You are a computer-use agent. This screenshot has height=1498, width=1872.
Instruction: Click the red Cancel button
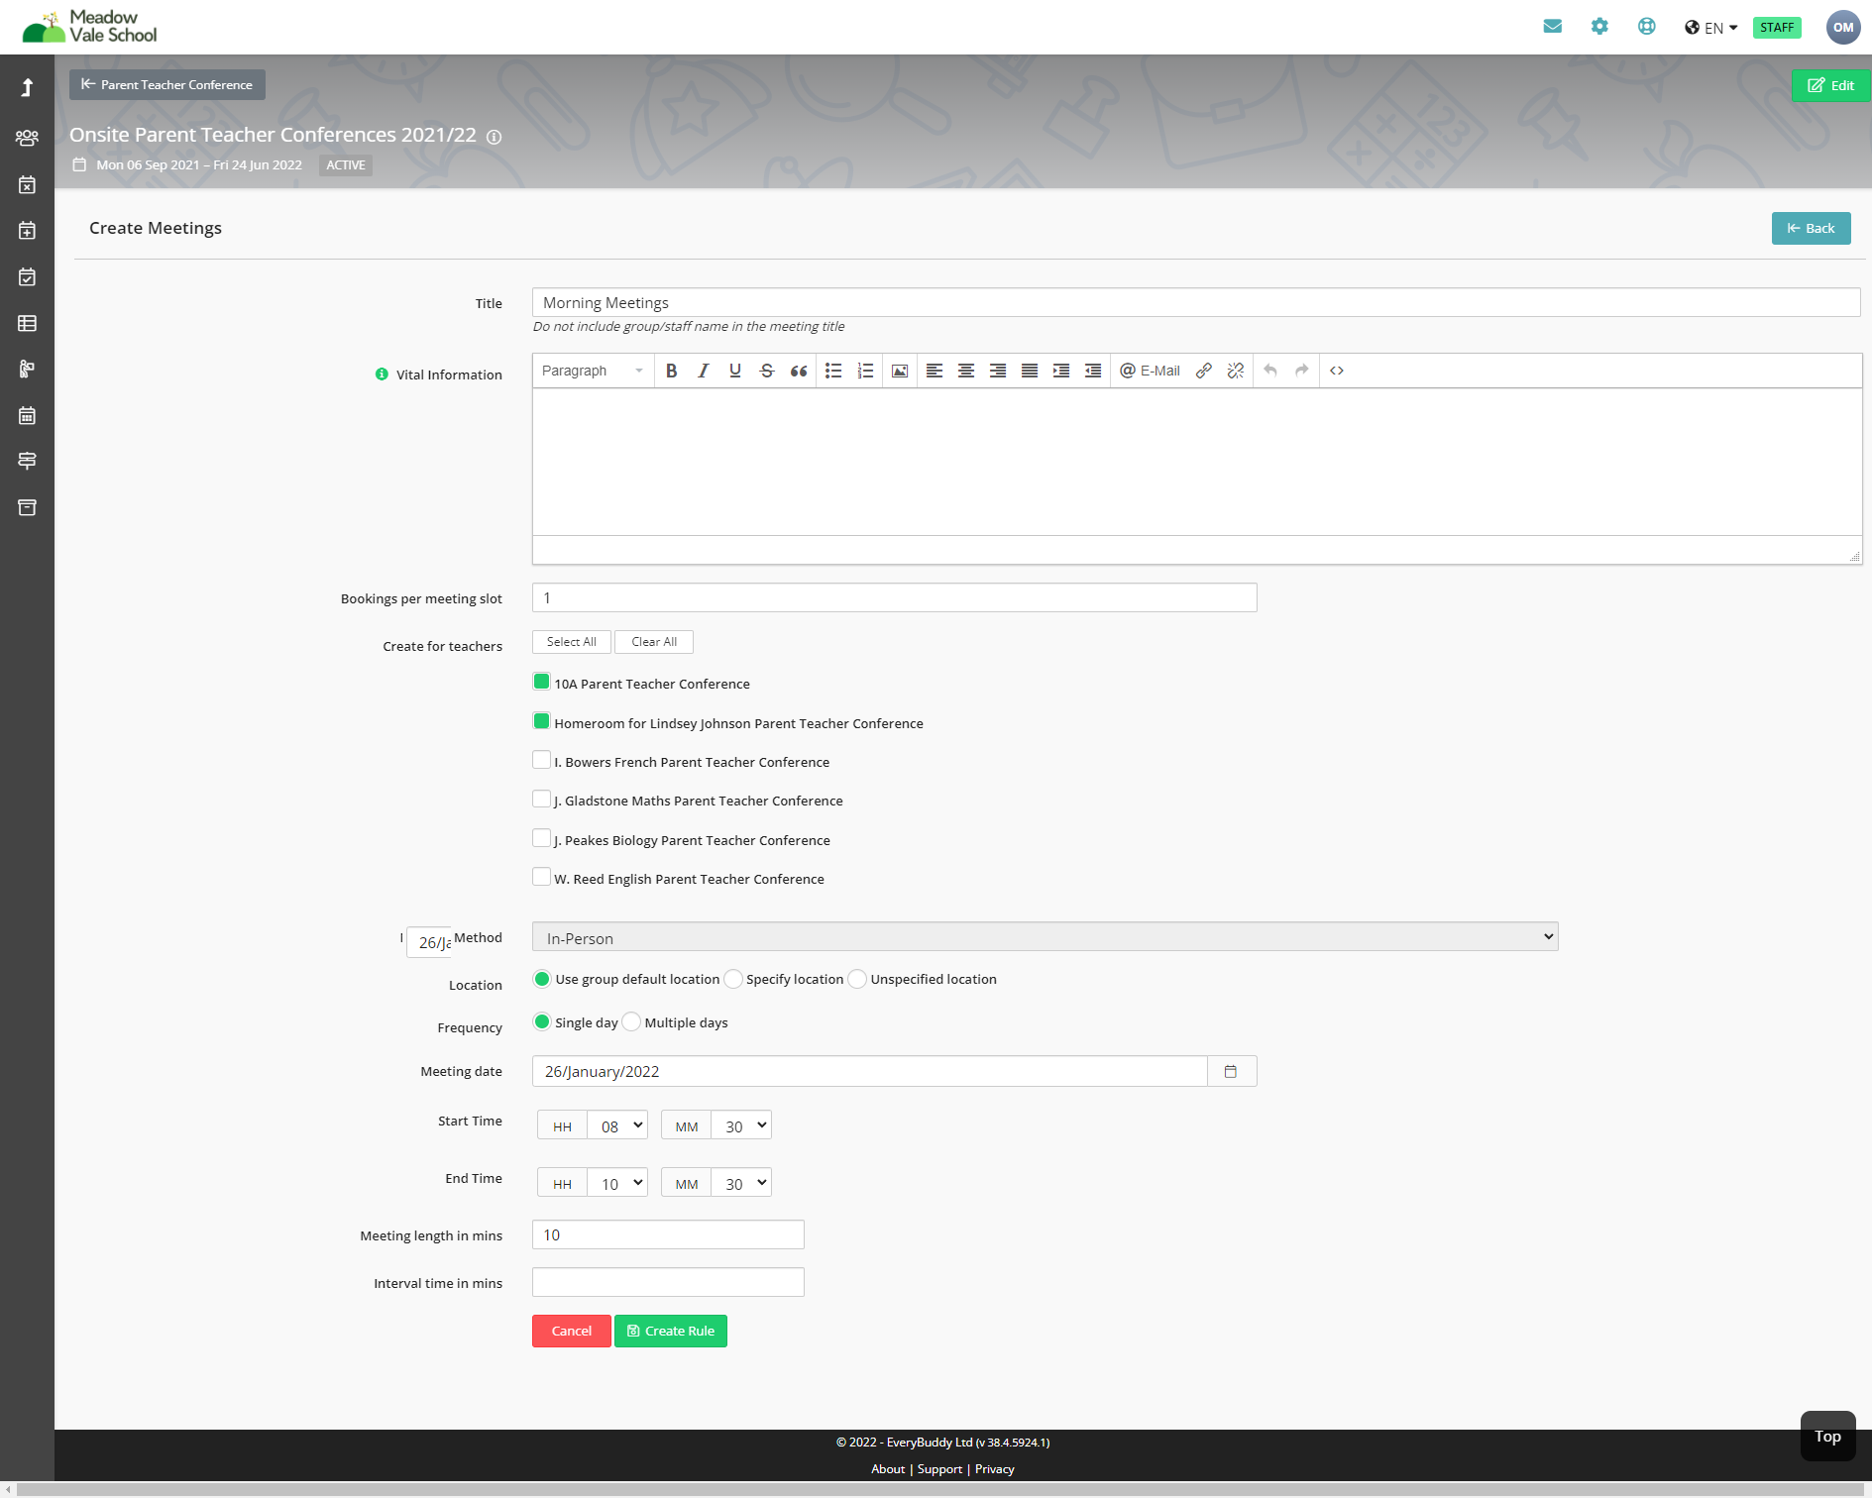point(572,1331)
